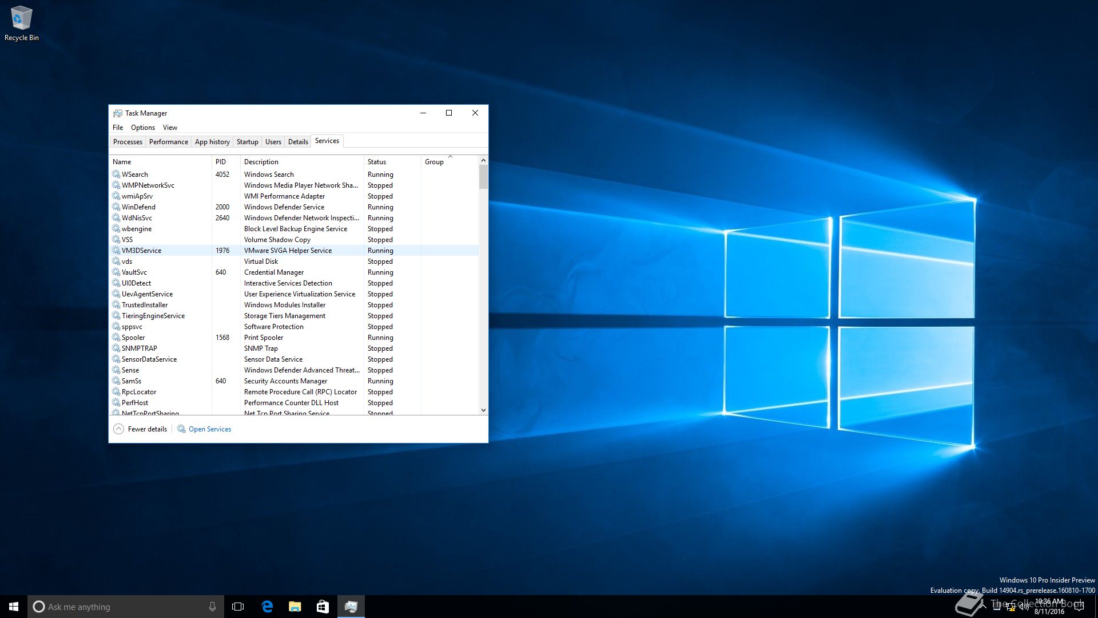Click the Task Manager taskbar button

click(x=351, y=607)
